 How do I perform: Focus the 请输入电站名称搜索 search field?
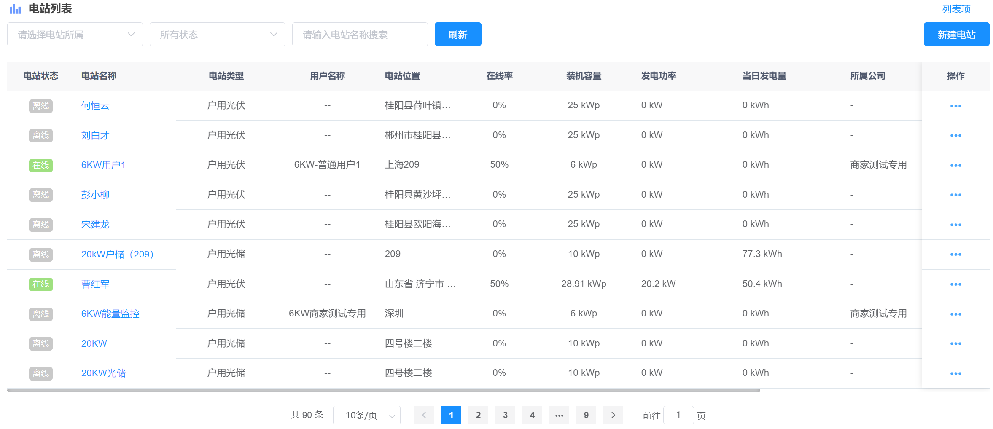point(360,35)
